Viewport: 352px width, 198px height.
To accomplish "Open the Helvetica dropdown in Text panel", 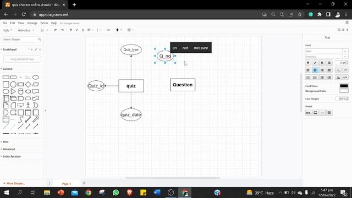I will point(326,57).
